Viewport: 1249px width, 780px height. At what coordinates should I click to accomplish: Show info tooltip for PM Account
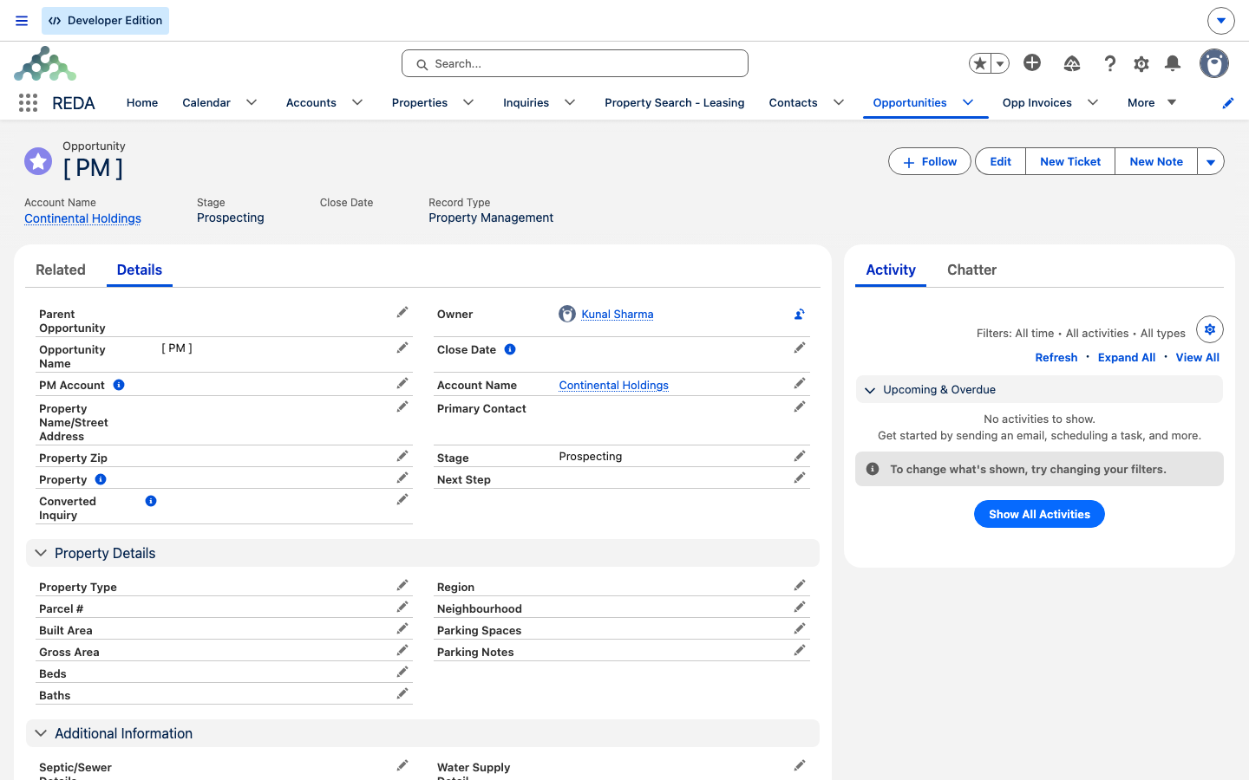(x=119, y=385)
